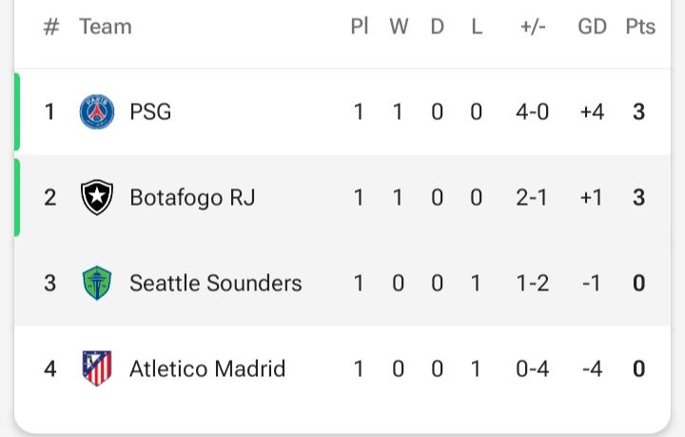This screenshot has height=437, width=685.
Task: Click the Atletico Madrid crest icon
Action: coord(96,368)
